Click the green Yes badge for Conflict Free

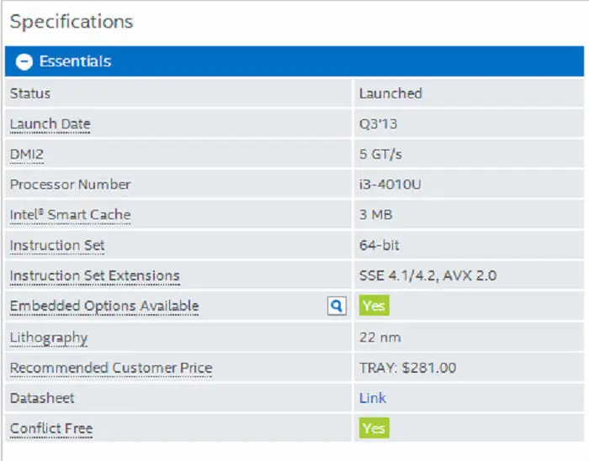(x=374, y=428)
